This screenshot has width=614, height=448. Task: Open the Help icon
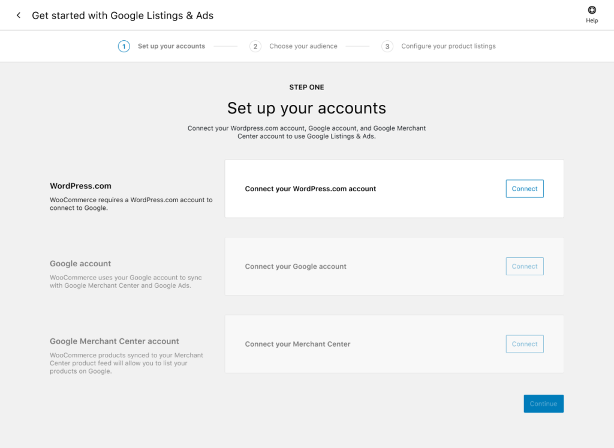click(x=592, y=10)
